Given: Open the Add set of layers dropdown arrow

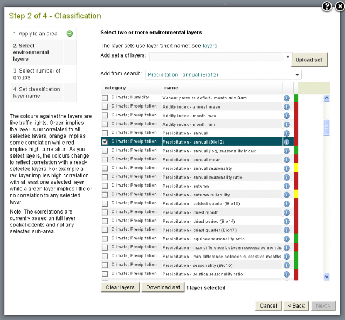Looking at the screenshot, I should tap(287, 56).
